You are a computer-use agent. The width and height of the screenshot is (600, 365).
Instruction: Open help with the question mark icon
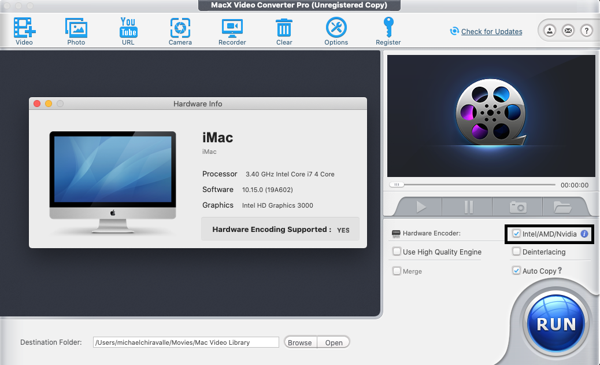click(x=587, y=30)
